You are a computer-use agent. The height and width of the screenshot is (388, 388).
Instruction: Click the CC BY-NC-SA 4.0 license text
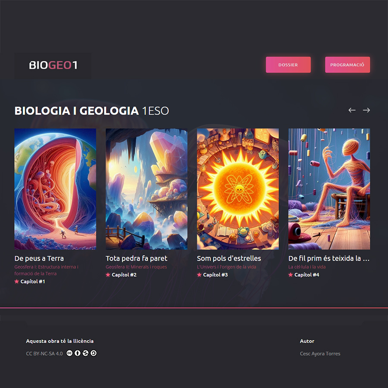(44, 354)
